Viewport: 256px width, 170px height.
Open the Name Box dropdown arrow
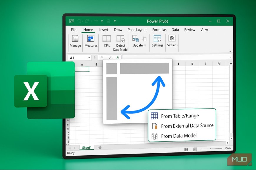coord(89,57)
